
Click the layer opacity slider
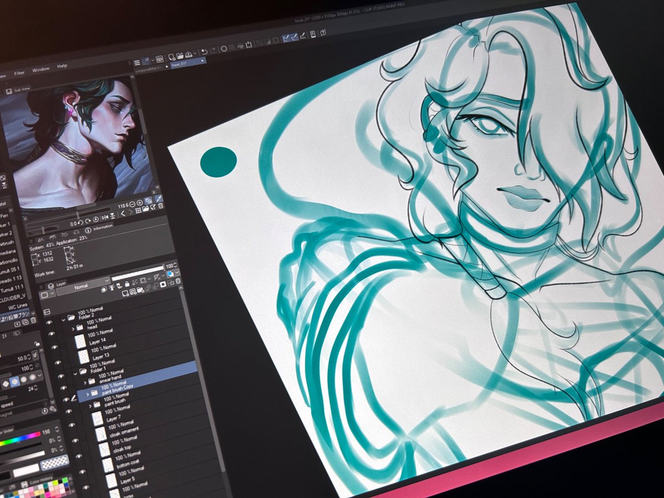138,273
